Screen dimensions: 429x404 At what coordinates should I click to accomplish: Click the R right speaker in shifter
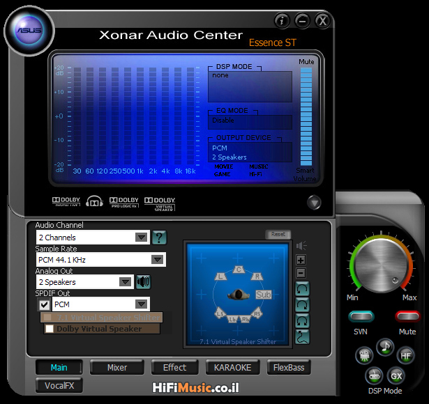(257, 276)
